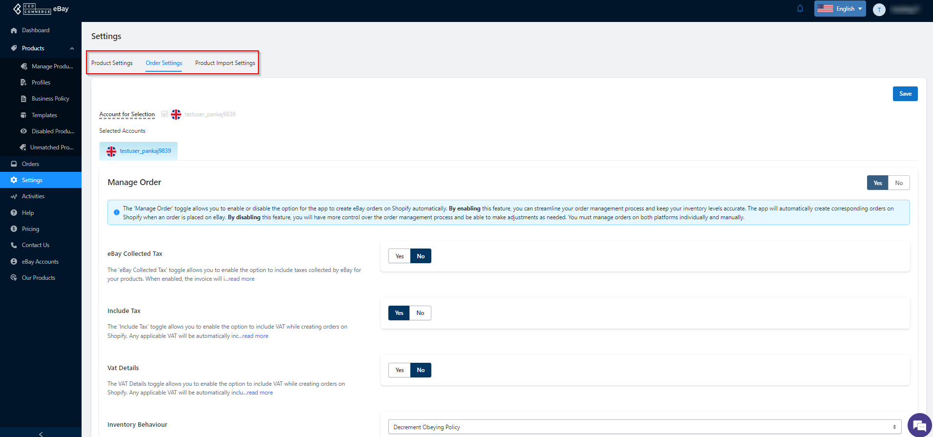This screenshot has width=933, height=437.
Task: Click the US flag language icon
Action: point(825,9)
